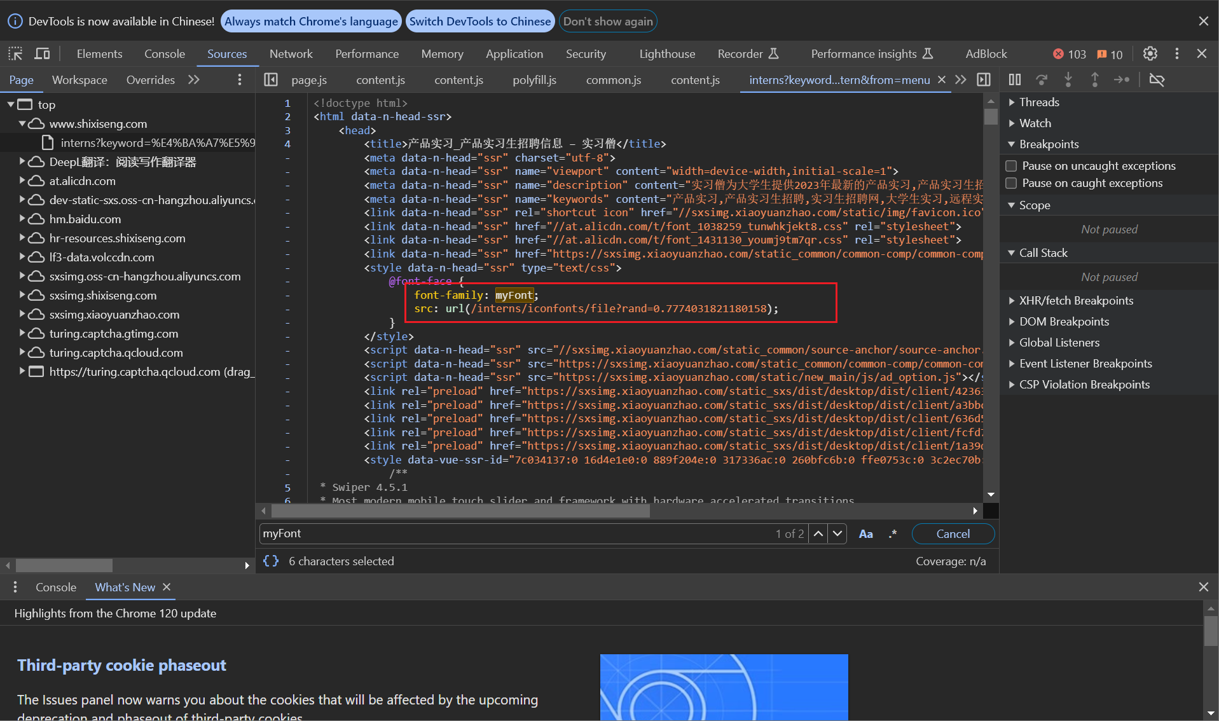Click Always match Chrome's language button
1219x721 pixels.
click(x=311, y=21)
